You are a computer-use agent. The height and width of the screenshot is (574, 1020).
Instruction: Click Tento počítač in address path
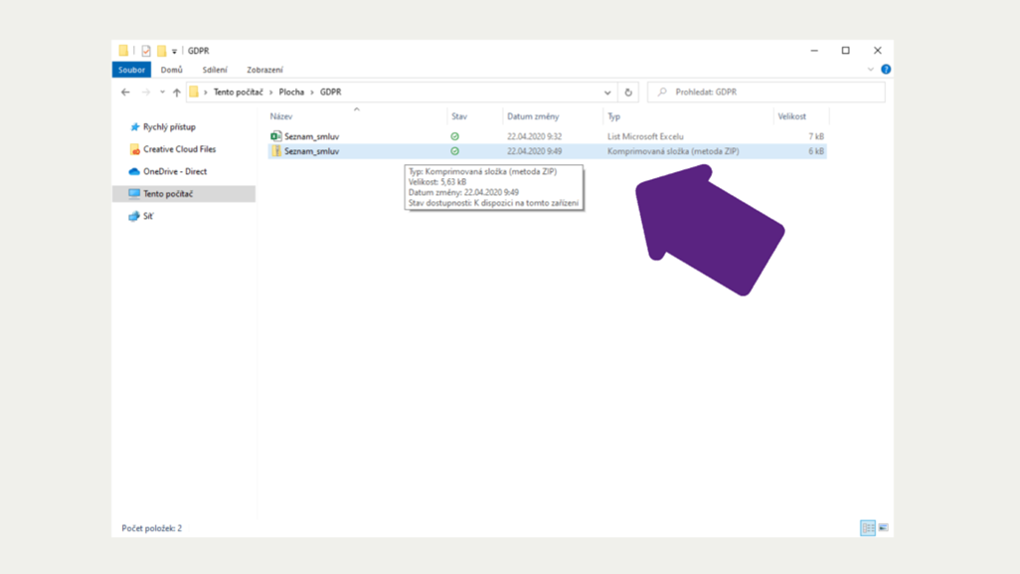point(238,93)
